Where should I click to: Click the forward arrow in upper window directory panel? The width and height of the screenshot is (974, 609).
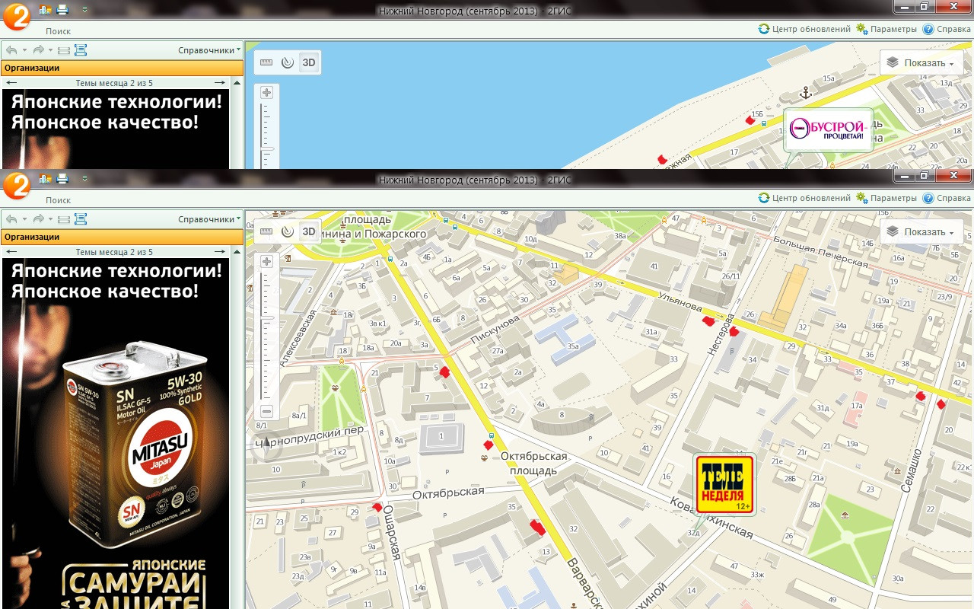coord(38,50)
